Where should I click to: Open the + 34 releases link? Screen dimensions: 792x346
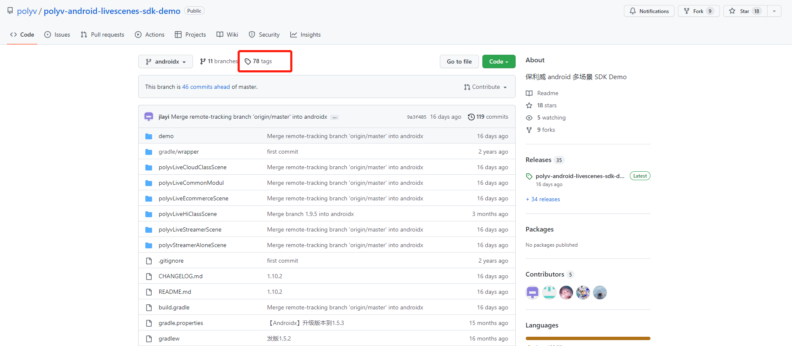click(543, 199)
